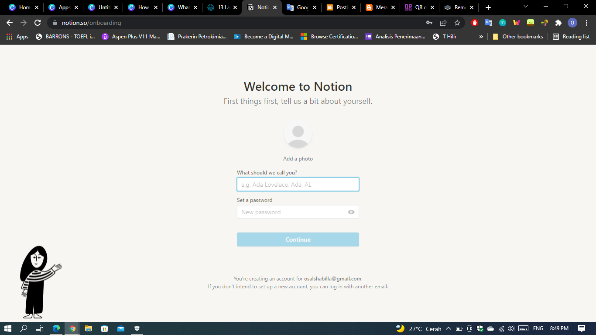
Task: Go back using browser back arrow
Action: 10,23
